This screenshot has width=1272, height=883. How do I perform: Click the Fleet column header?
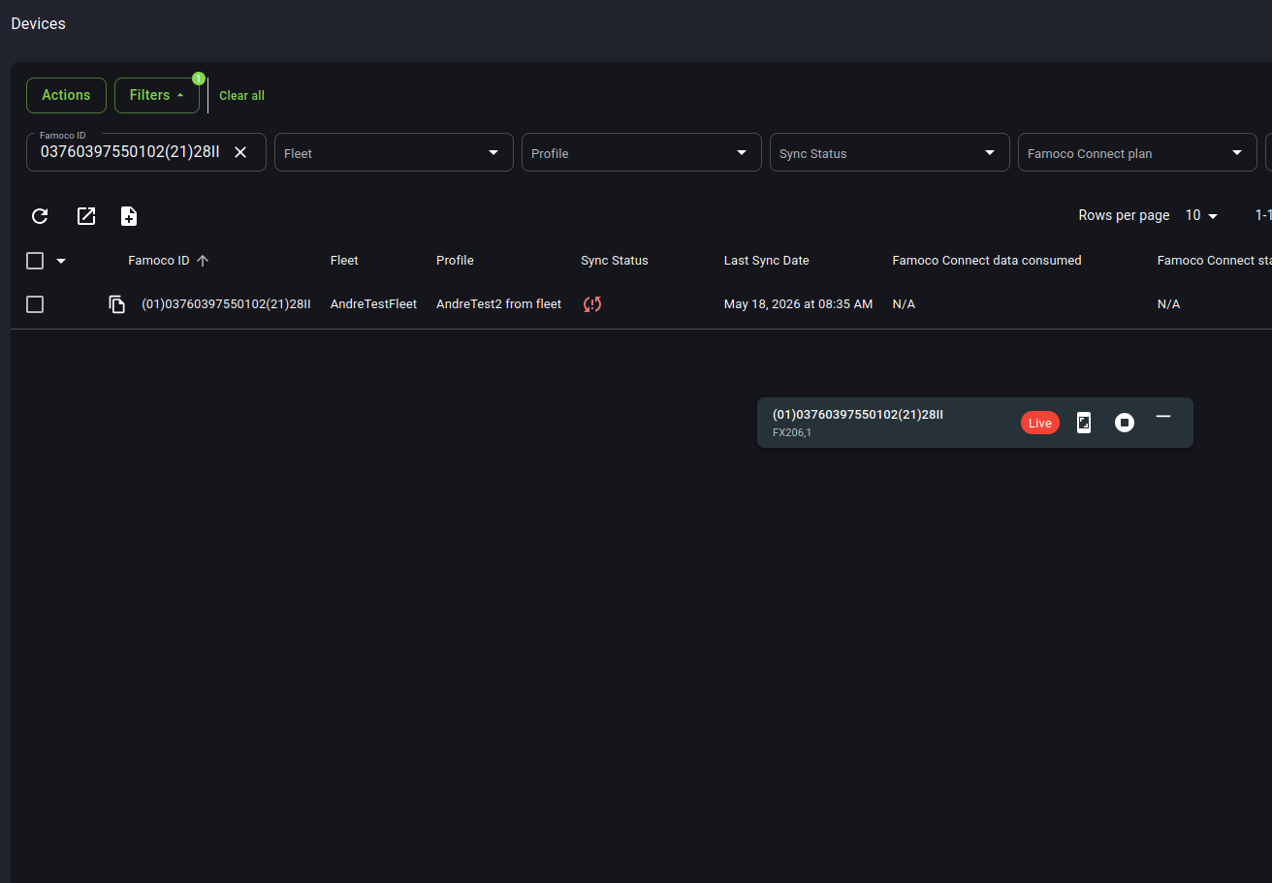[x=344, y=261]
